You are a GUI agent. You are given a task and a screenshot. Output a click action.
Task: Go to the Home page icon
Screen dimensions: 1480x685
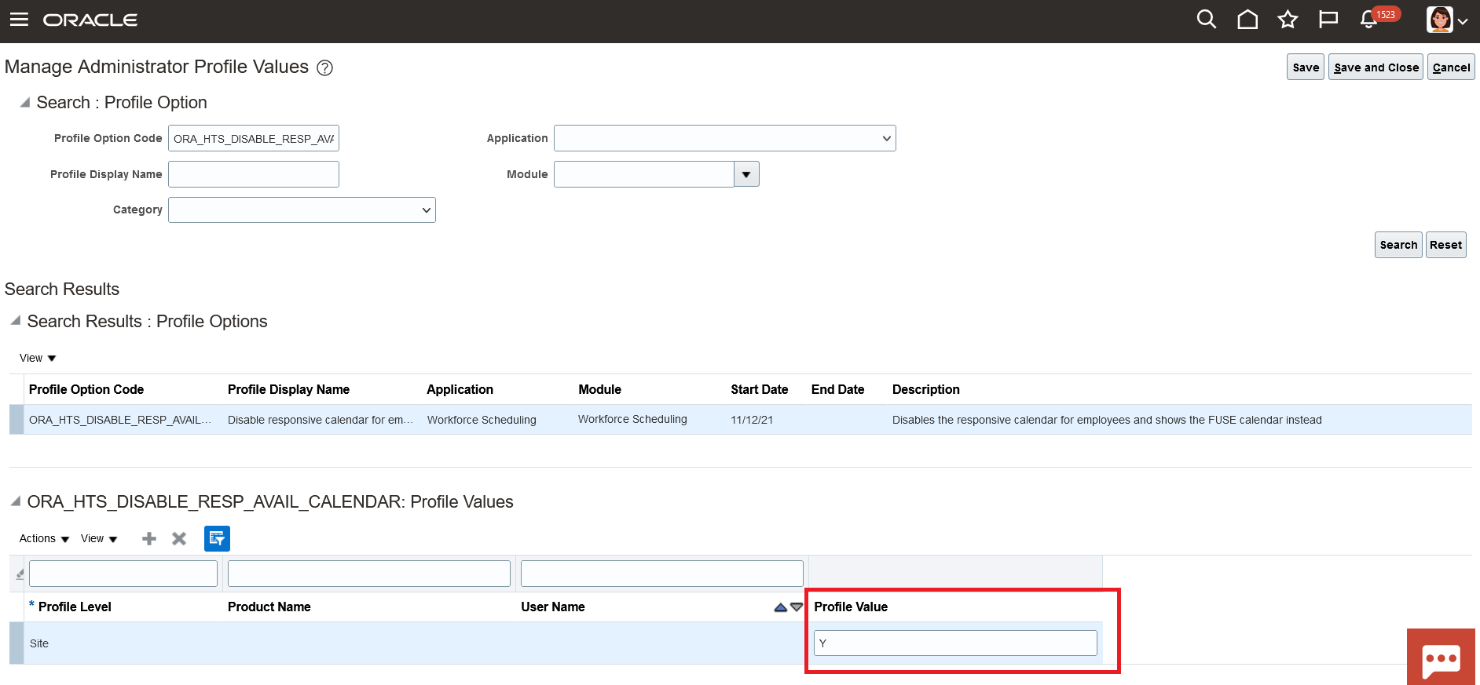(1247, 19)
